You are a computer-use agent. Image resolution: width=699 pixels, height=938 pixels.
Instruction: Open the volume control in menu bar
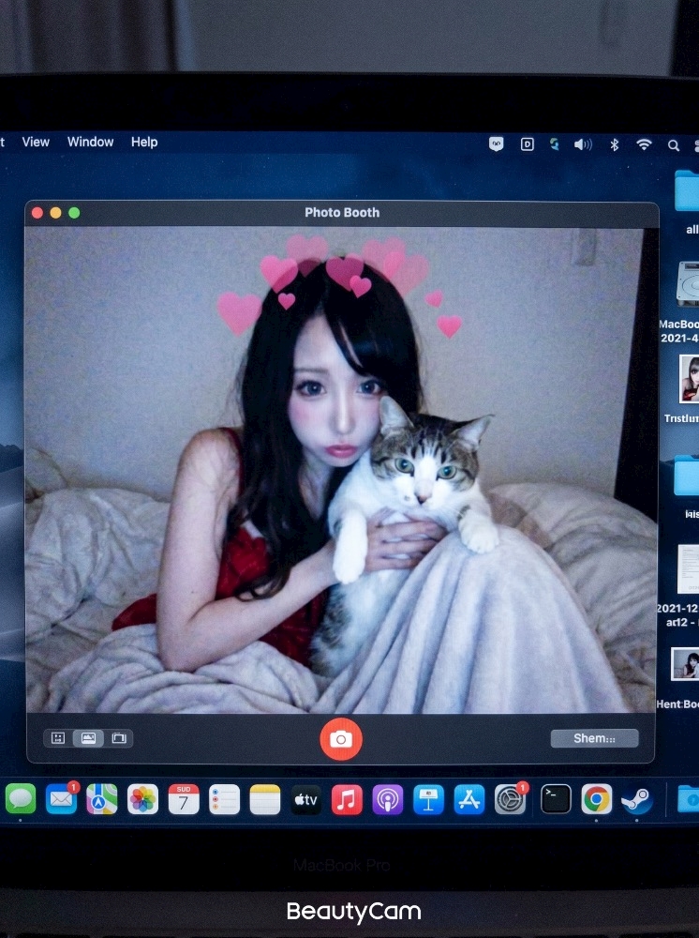pyautogui.click(x=583, y=144)
